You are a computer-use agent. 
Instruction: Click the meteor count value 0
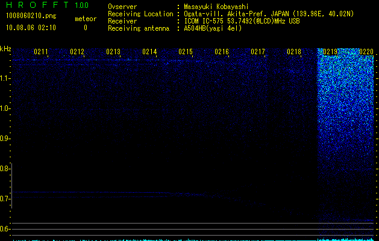point(86,28)
